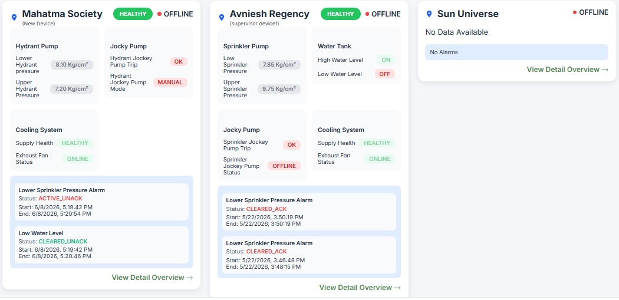This screenshot has height=300, width=619.
Task: Click HEALTHY badge on Avniesh Regency header
Action: click(340, 14)
